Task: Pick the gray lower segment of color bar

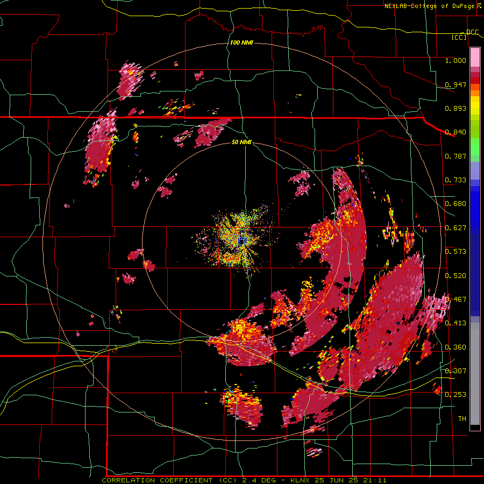Action: 475,374
